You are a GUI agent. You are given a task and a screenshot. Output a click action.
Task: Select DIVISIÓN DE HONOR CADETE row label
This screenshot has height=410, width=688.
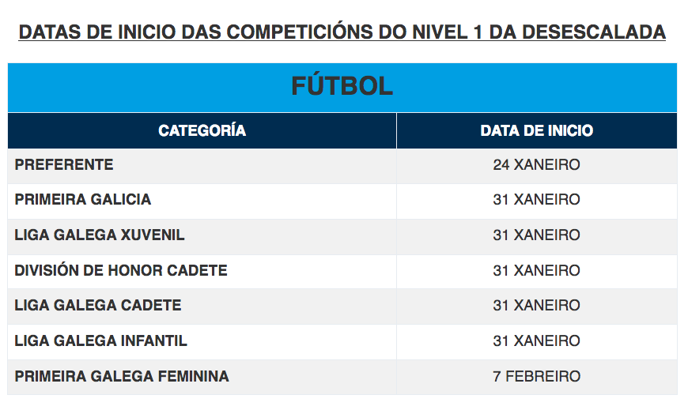click(121, 270)
